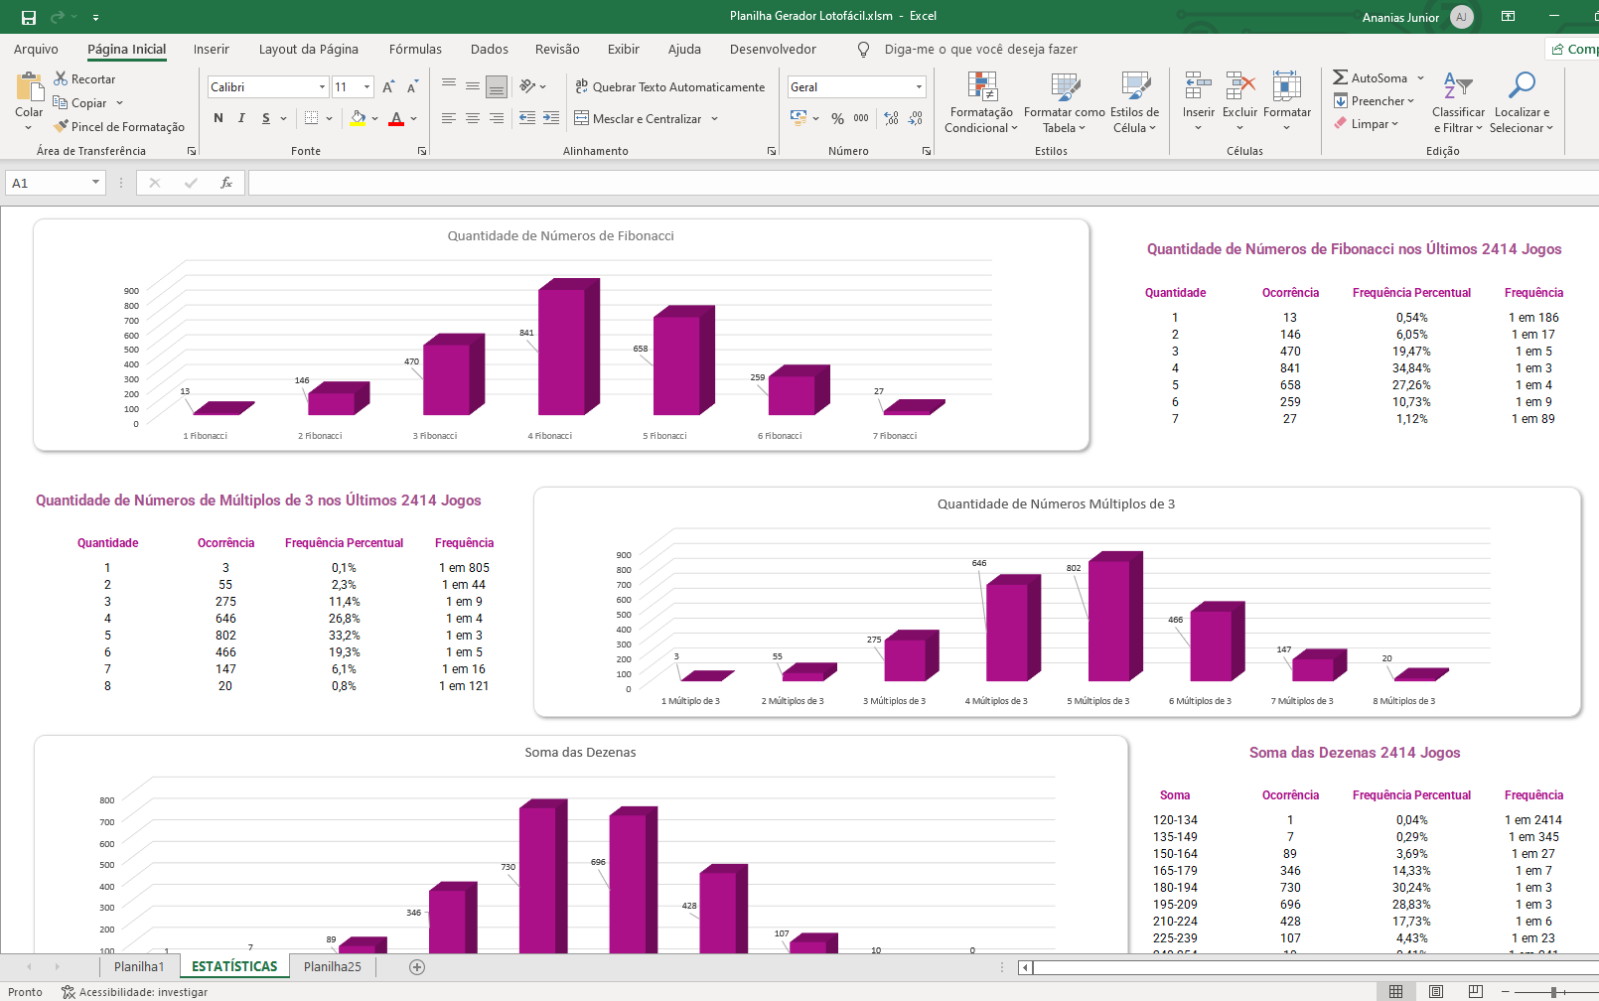Toggle italic I formatting
The height and width of the screenshot is (1001, 1599).
coord(241,118)
